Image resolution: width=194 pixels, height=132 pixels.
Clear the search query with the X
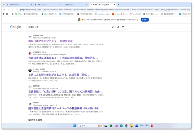pos(113,27)
